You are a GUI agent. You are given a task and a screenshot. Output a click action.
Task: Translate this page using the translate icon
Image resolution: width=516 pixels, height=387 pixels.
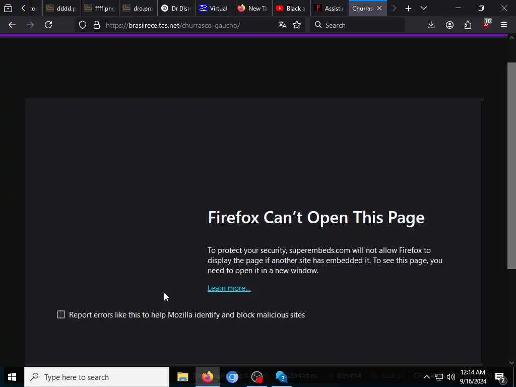point(282,25)
